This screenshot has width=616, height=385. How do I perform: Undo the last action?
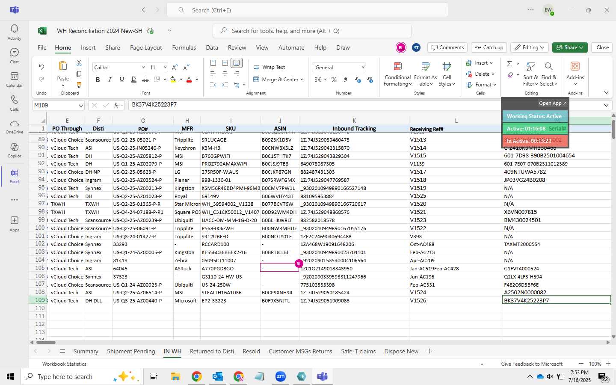[41, 67]
